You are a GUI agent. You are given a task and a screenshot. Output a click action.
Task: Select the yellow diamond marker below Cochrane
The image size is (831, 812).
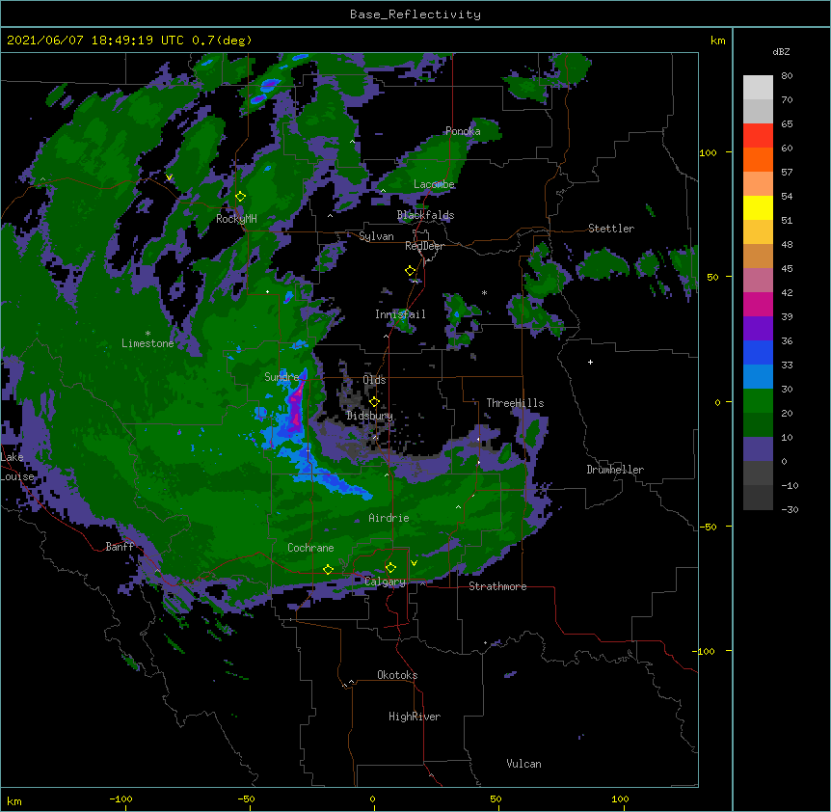[328, 569]
